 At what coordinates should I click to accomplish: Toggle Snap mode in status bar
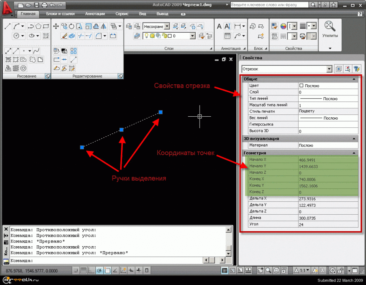pos(76,271)
